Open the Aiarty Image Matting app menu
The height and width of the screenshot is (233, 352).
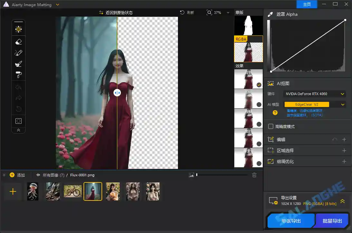(x=57, y=5)
